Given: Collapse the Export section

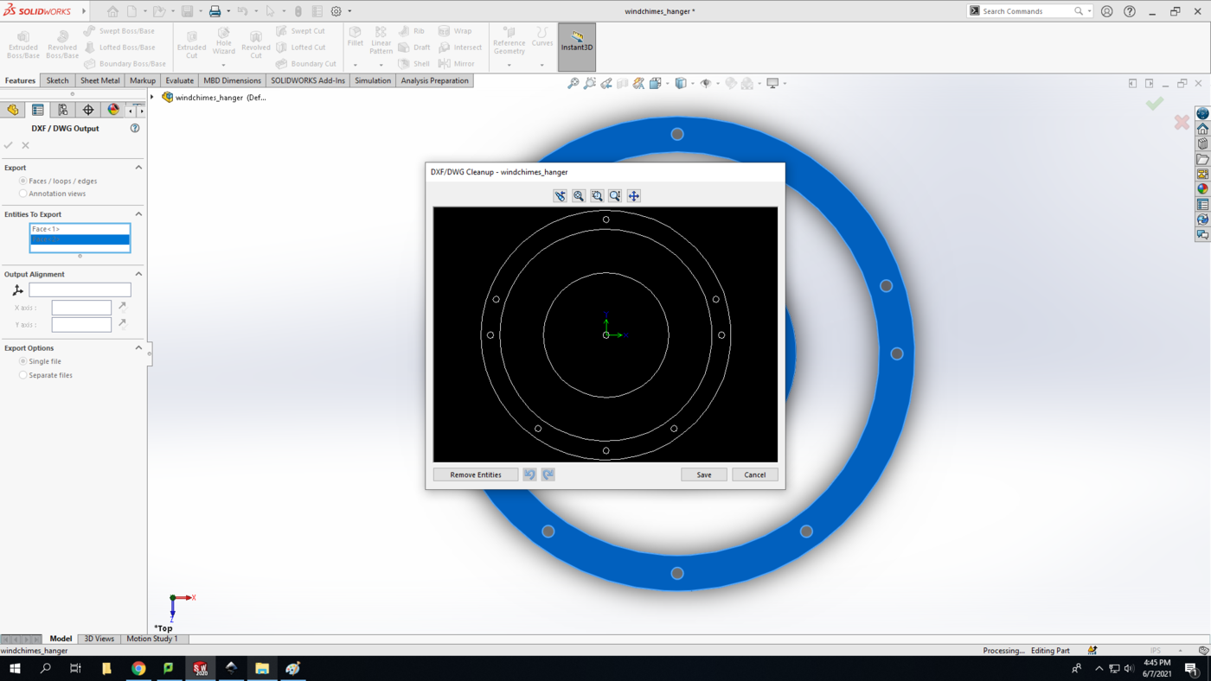Looking at the screenshot, I should (x=138, y=168).
